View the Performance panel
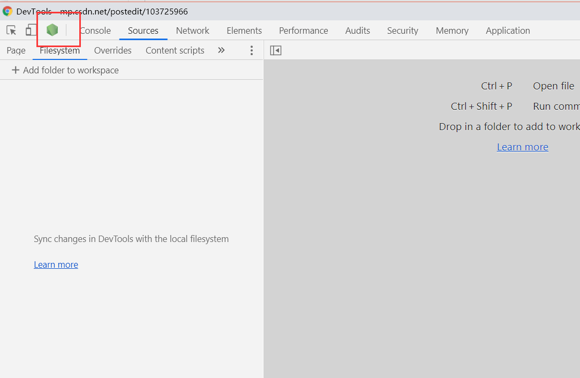Screen dimensions: 580x378 [x=303, y=31]
